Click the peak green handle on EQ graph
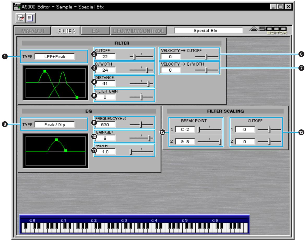The image size is (306, 240). [x=56, y=140]
